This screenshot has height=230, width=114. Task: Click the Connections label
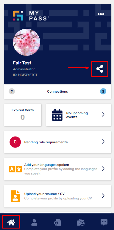click(57, 91)
